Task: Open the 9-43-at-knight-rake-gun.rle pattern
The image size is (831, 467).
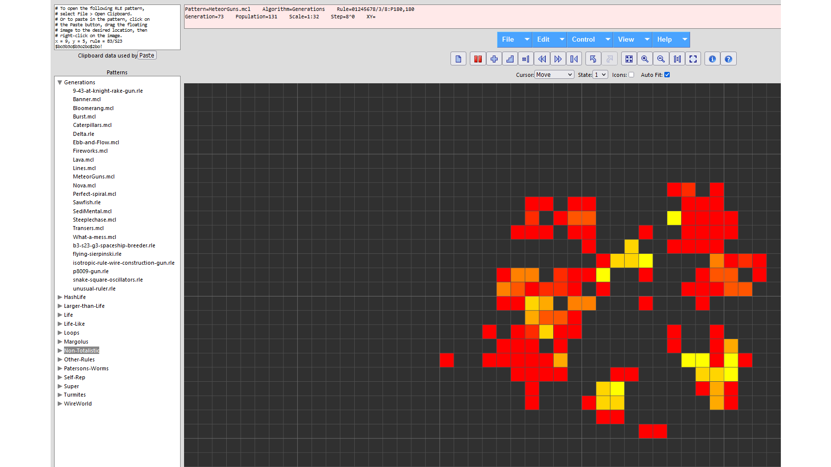Action: coord(108,91)
